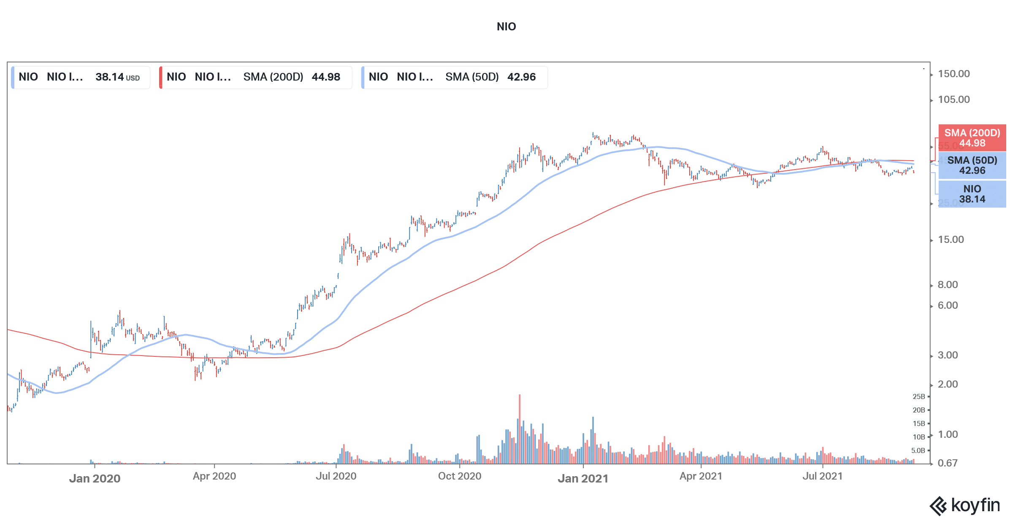The width and height of the screenshot is (1013, 523).
Task: Click the 10B volume axis label
Action: (918, 437)
